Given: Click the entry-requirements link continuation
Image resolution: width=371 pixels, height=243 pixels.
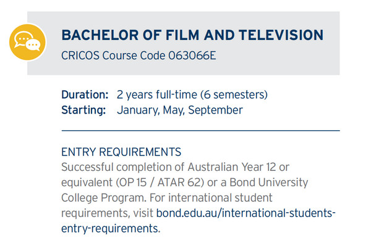Looking at the screenshot, I should pos(111,228).
